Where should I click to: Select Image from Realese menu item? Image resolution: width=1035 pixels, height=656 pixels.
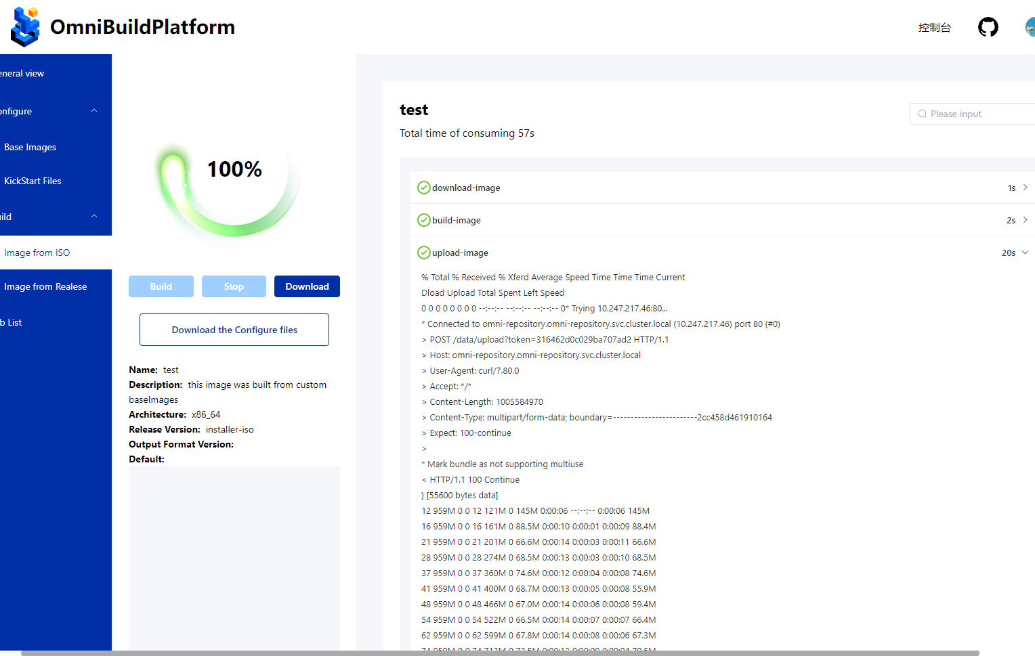click(56, 286)
